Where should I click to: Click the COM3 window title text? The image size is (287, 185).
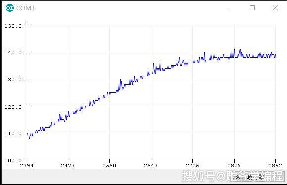25,8
